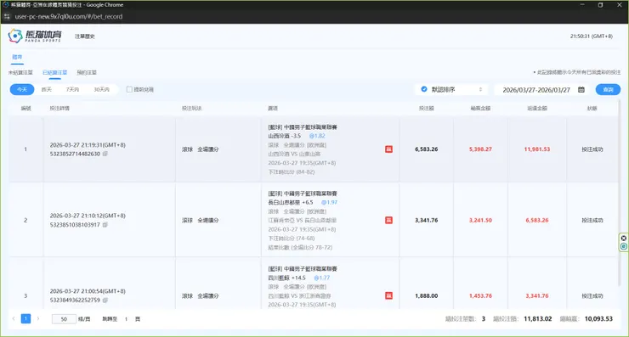Image resolution: width=629 pixels, height=337 pixels.
Task: Click red win badge on 6,583.26 row
Action: [x=388, y=149]
